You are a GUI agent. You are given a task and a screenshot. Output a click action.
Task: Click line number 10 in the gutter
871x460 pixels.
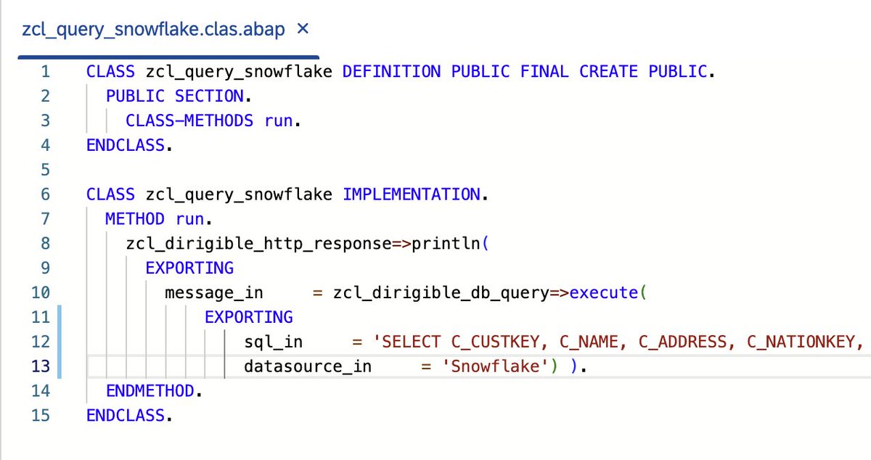click(41, 293)
